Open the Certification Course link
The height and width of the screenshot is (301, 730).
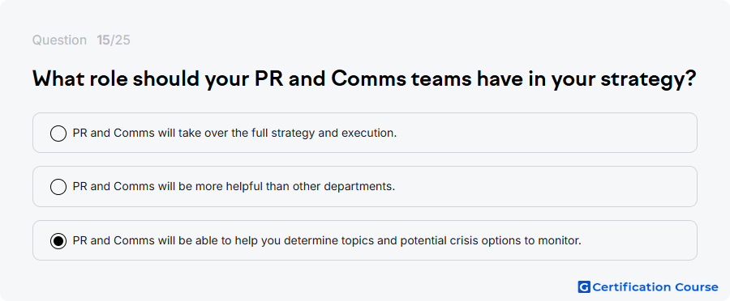point(648,287)
